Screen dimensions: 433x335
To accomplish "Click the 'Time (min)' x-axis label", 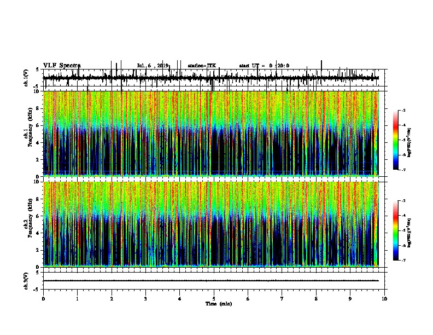I will (x=219, y=304).
